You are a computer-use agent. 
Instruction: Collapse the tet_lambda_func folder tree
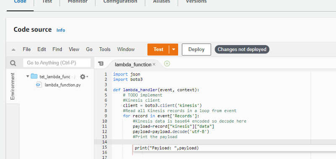[28, 76]
